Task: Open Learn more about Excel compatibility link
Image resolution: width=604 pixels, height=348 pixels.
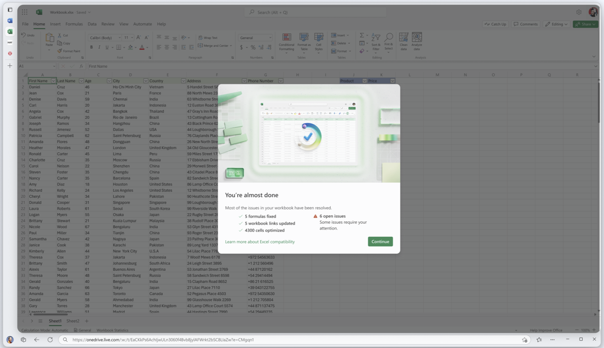Action: point(260,242)
